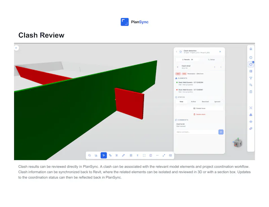Click the search magnifier tool in bottom toolbar
The height and width of the screenshot is (207, 269).
click(89, 155)
